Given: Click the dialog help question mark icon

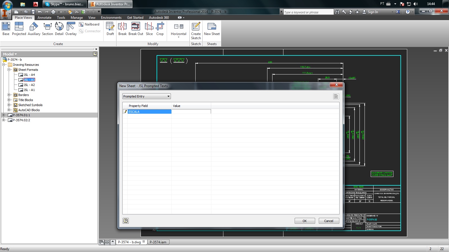Looking at the screenshot, I should [126, 221].
